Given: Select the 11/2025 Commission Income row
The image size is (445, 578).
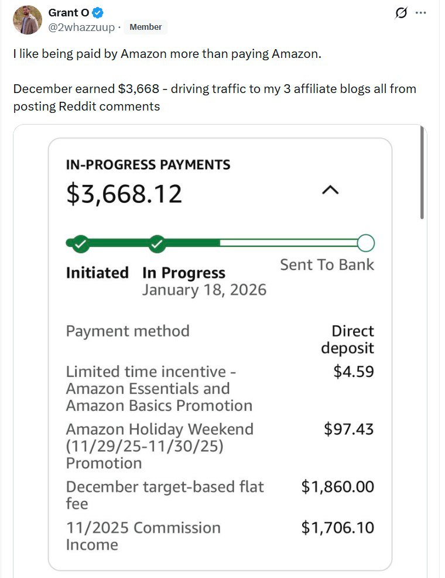Looking at the screenshot, I should coord(220,536).
